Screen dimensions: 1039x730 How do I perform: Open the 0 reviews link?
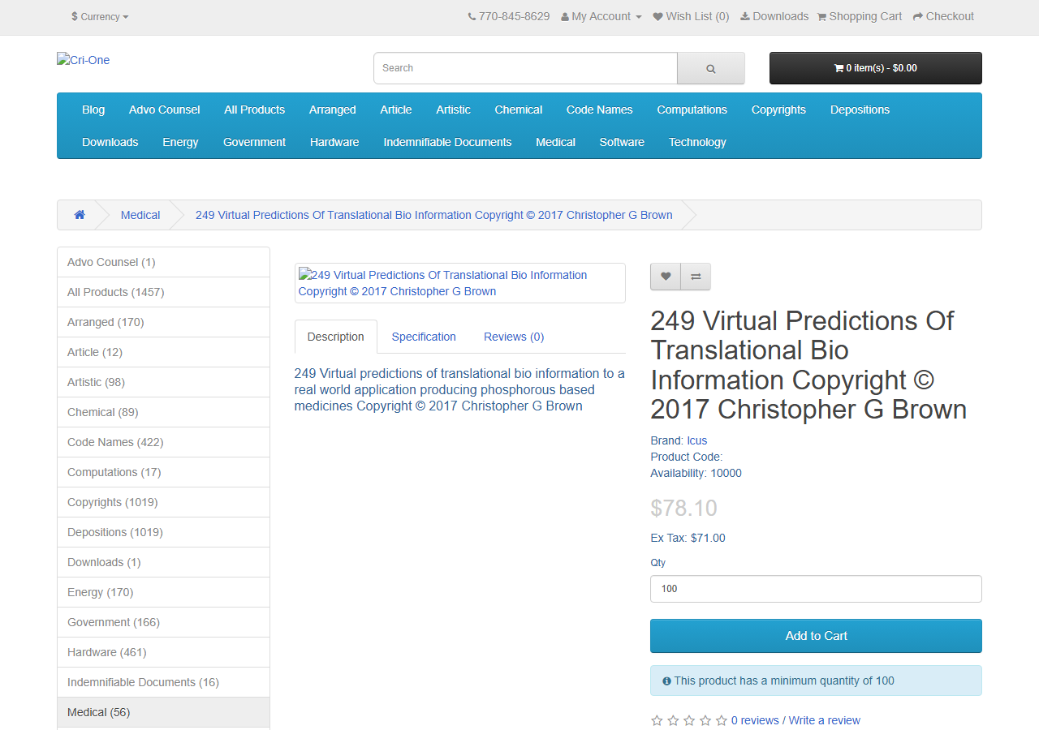755,720
